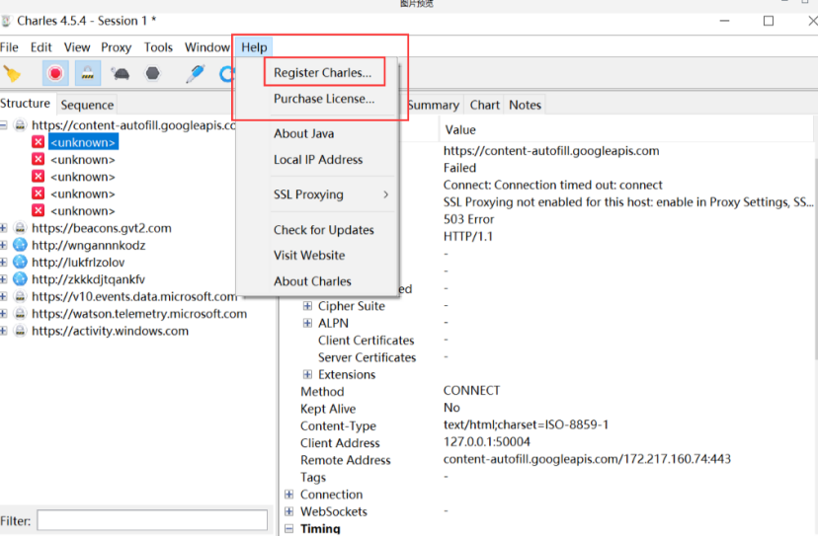Toggle the SSL proxying padlock icon

coord(88,73)
